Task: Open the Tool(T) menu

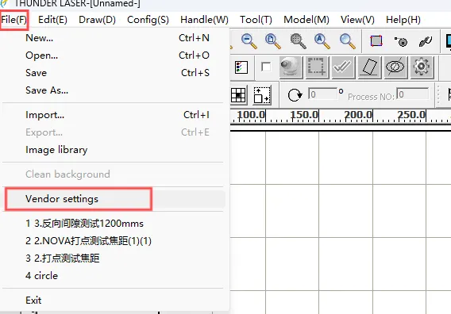Action: coord(256,20)
